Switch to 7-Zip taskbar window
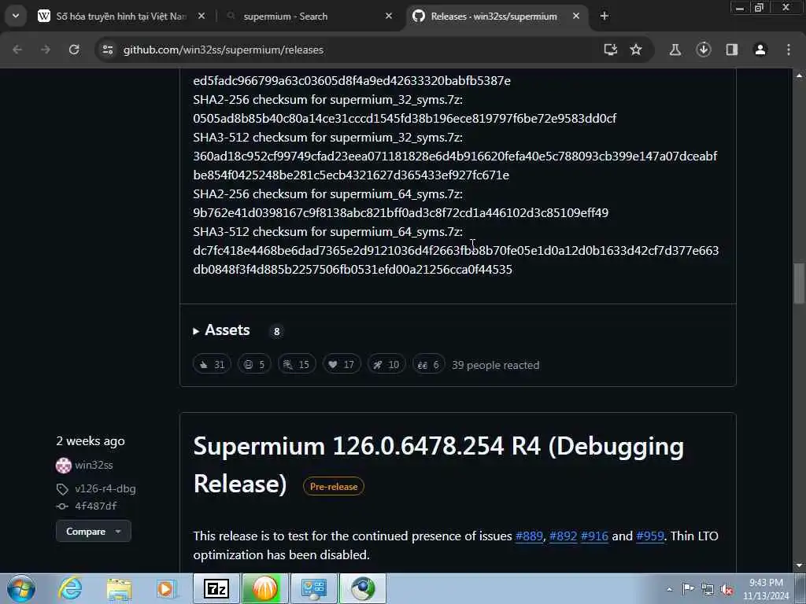Viewport: 806px width, 604px height. [216, 588]
